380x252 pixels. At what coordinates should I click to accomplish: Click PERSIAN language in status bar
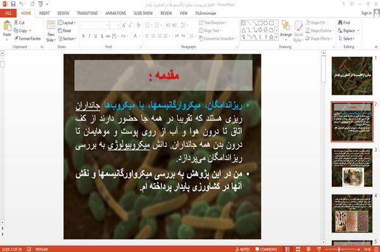(42, 249)
